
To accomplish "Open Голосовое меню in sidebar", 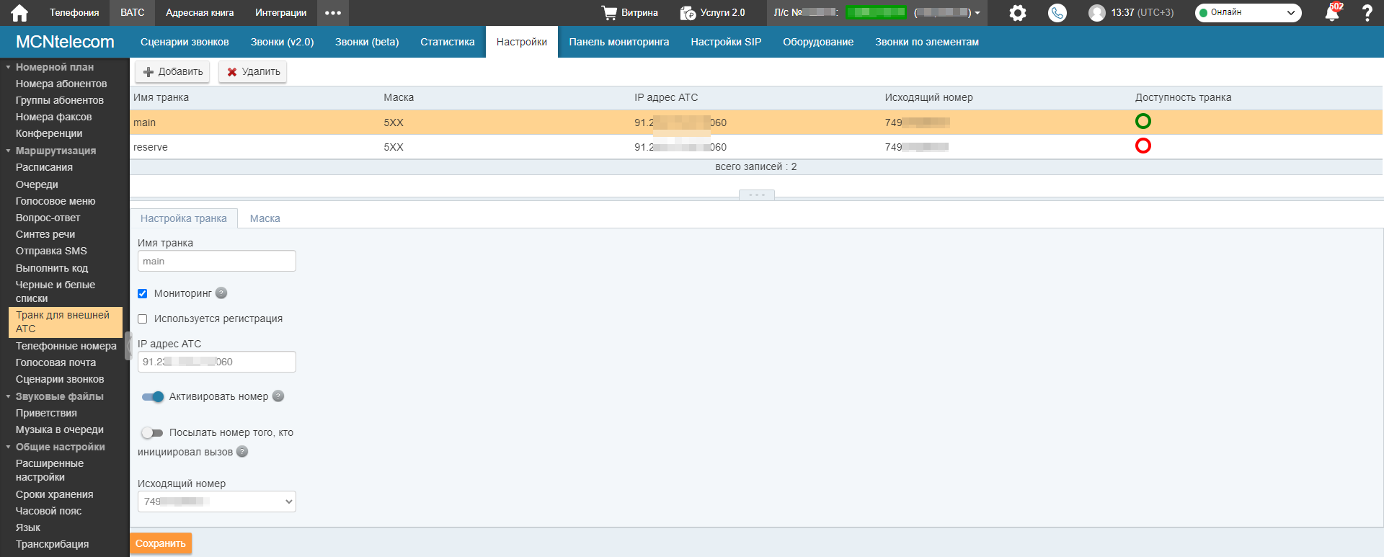I will click(x=56, y=201).
